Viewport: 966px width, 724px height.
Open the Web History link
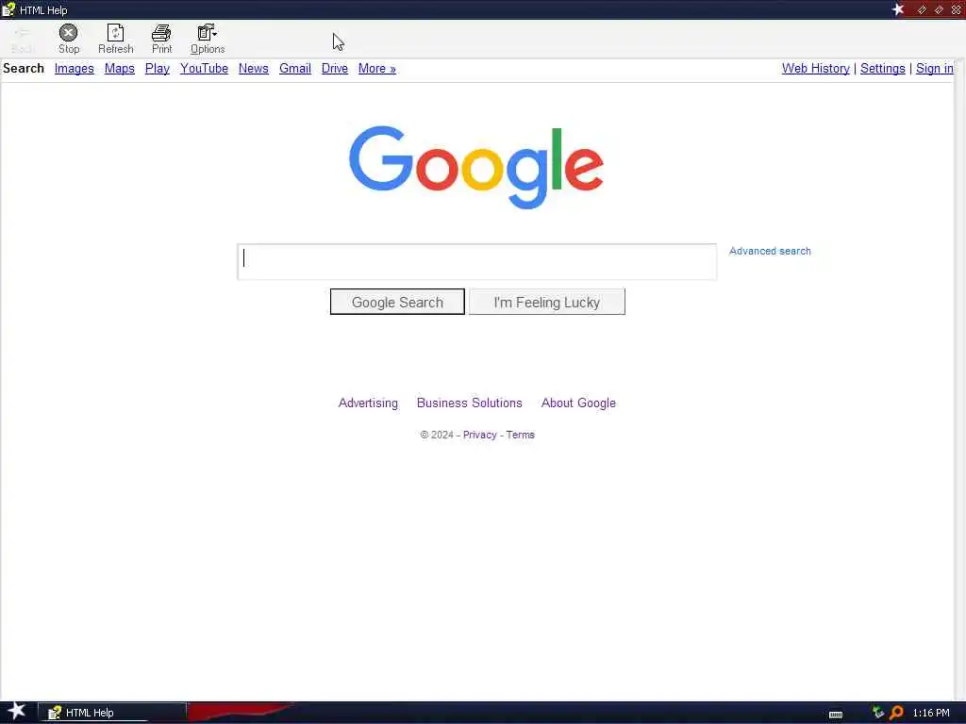click(816, 68)
